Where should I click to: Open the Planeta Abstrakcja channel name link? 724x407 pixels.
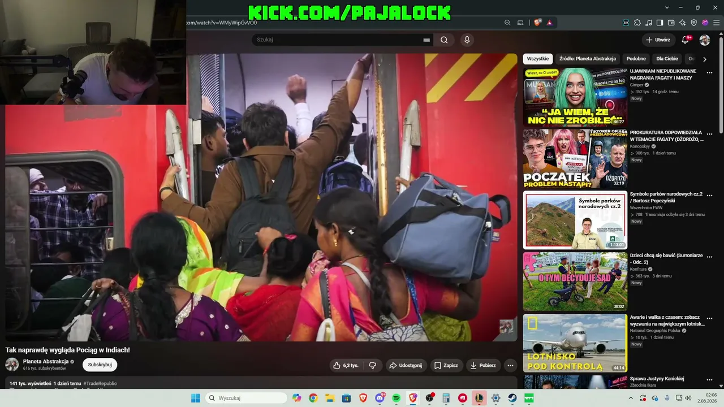pos(46,361)
